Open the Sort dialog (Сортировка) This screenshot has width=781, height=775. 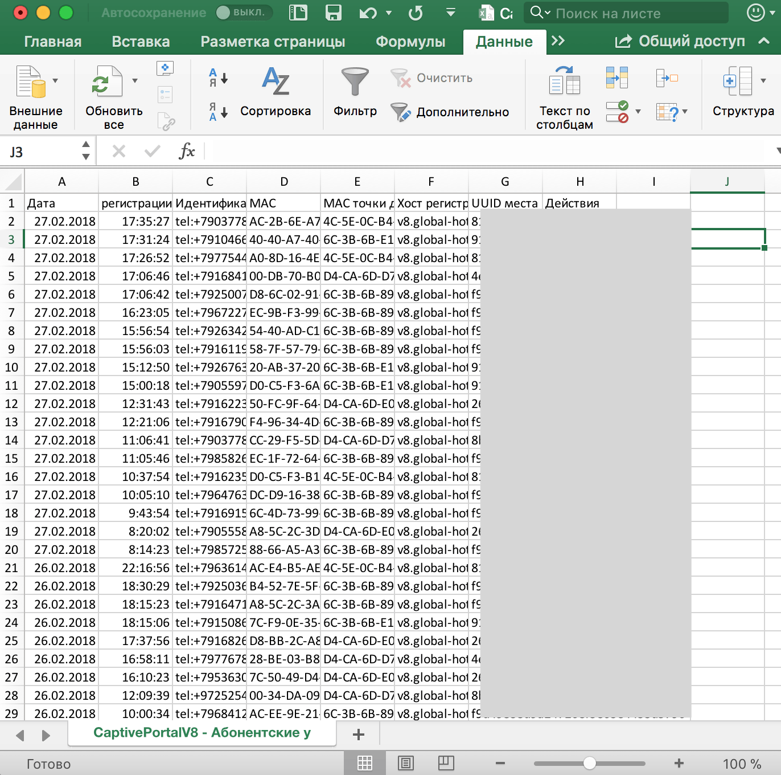pos(276,83)
